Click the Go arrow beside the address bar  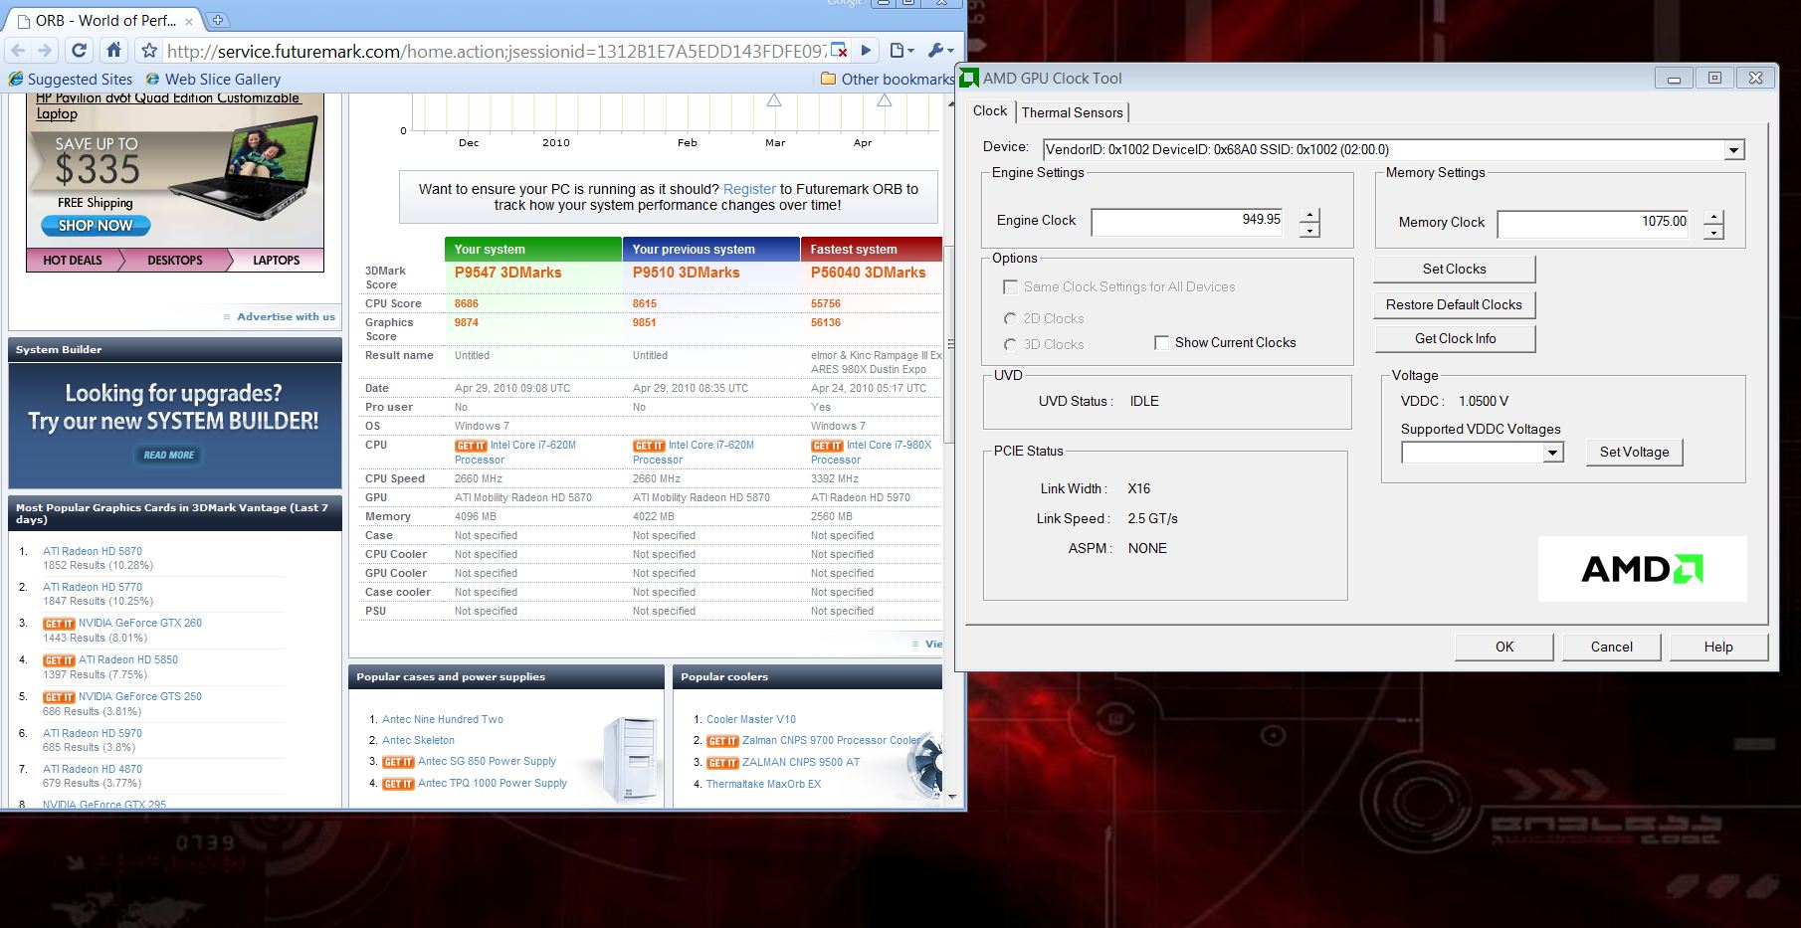pos(866,50)
